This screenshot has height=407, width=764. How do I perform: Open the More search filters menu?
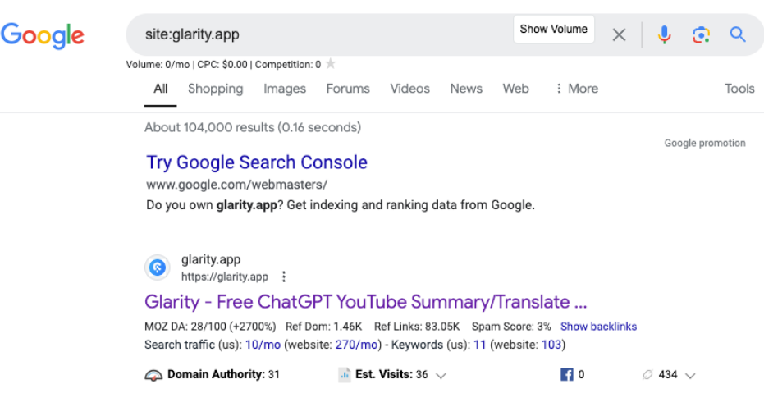coord(577,89)
